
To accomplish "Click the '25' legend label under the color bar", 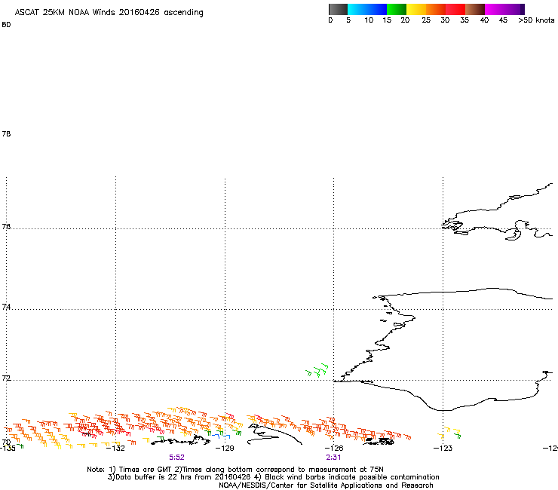I will 426,20.
